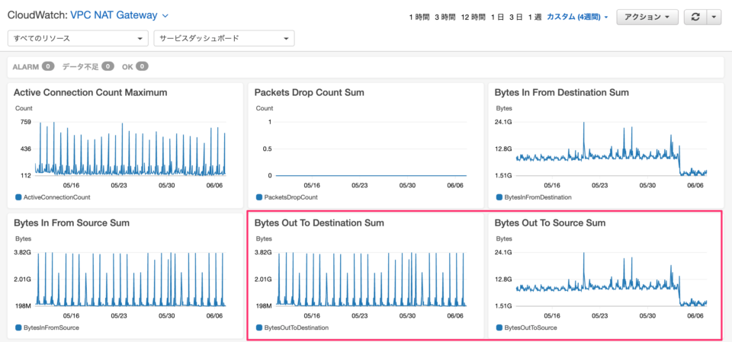The height and width of the screenshot is (342, 732).
Task: Click the Bytes Out To Source Sum title
Action: (550, 223)
